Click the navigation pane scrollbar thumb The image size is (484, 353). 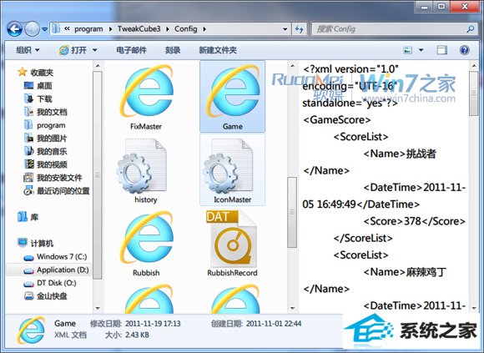(x=98, y=174)
